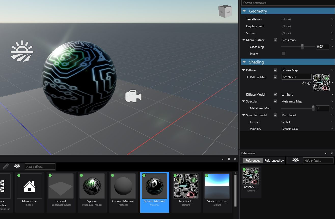335x219 pixels.
Task: Enable the Invert checkbox under Micro Surface
Action: (x=283, y=54)
